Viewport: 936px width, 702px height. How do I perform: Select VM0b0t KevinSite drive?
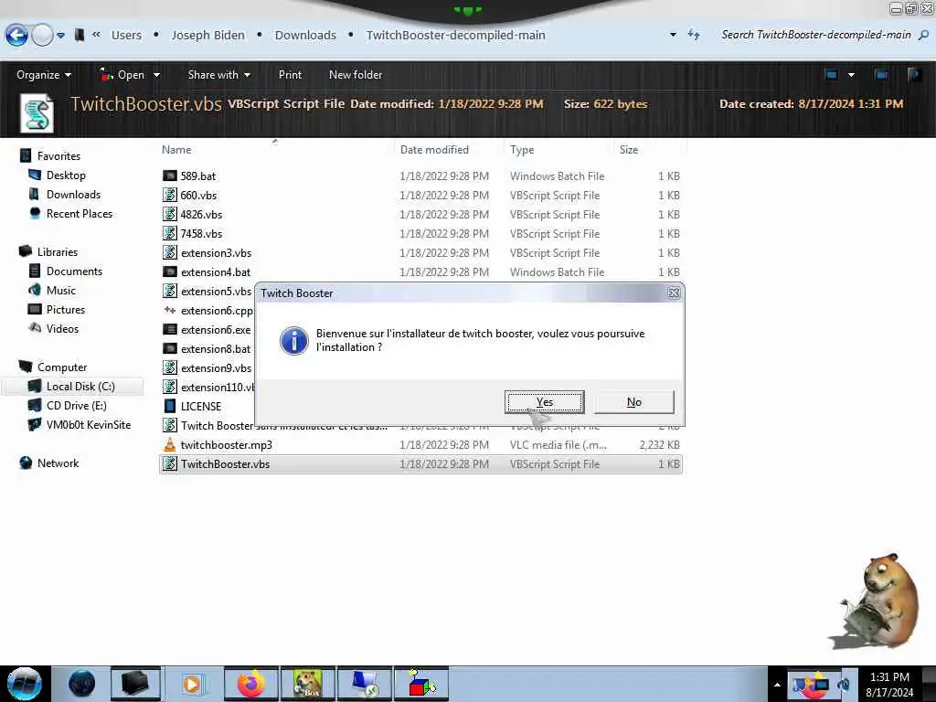coord(89,424)
